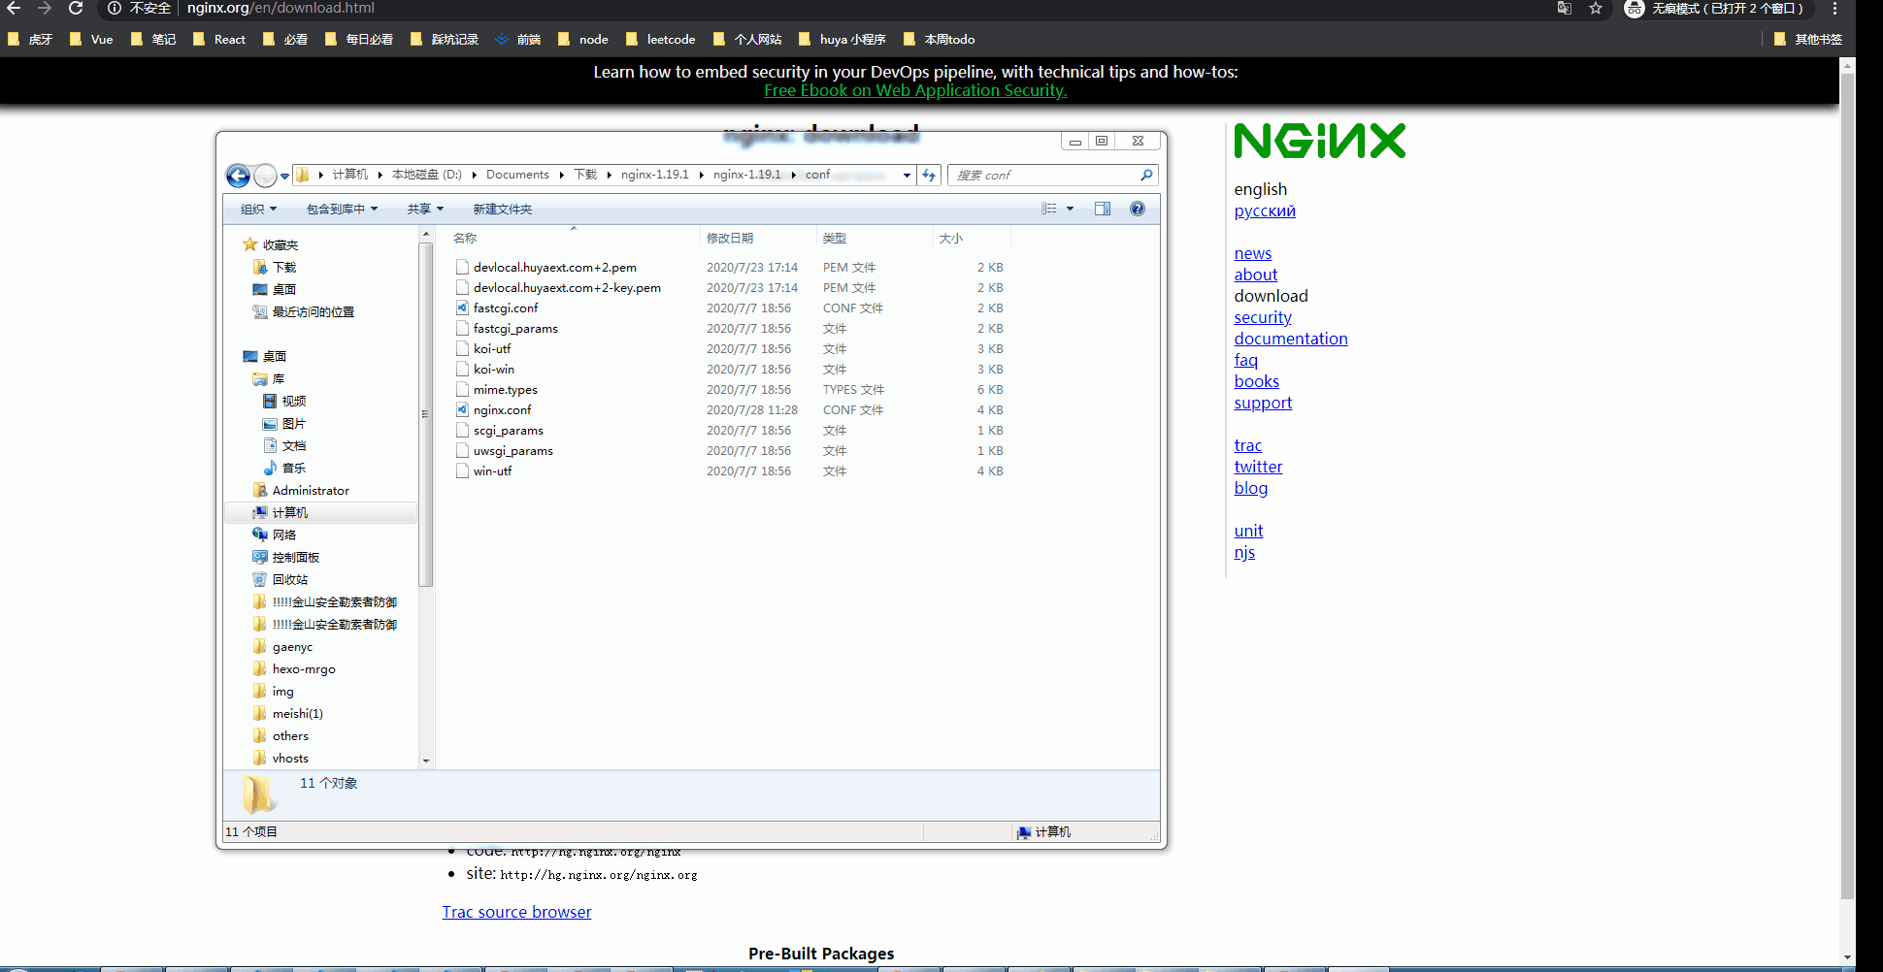Open the 组织 dropdown menu
Viewport: 1883px width, 972px height.
pyautogui.click(x=257, y=208)
